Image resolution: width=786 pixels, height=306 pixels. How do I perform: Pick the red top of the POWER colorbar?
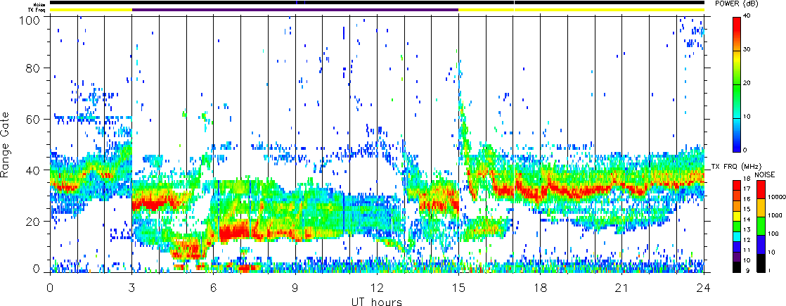coord(737,25)
